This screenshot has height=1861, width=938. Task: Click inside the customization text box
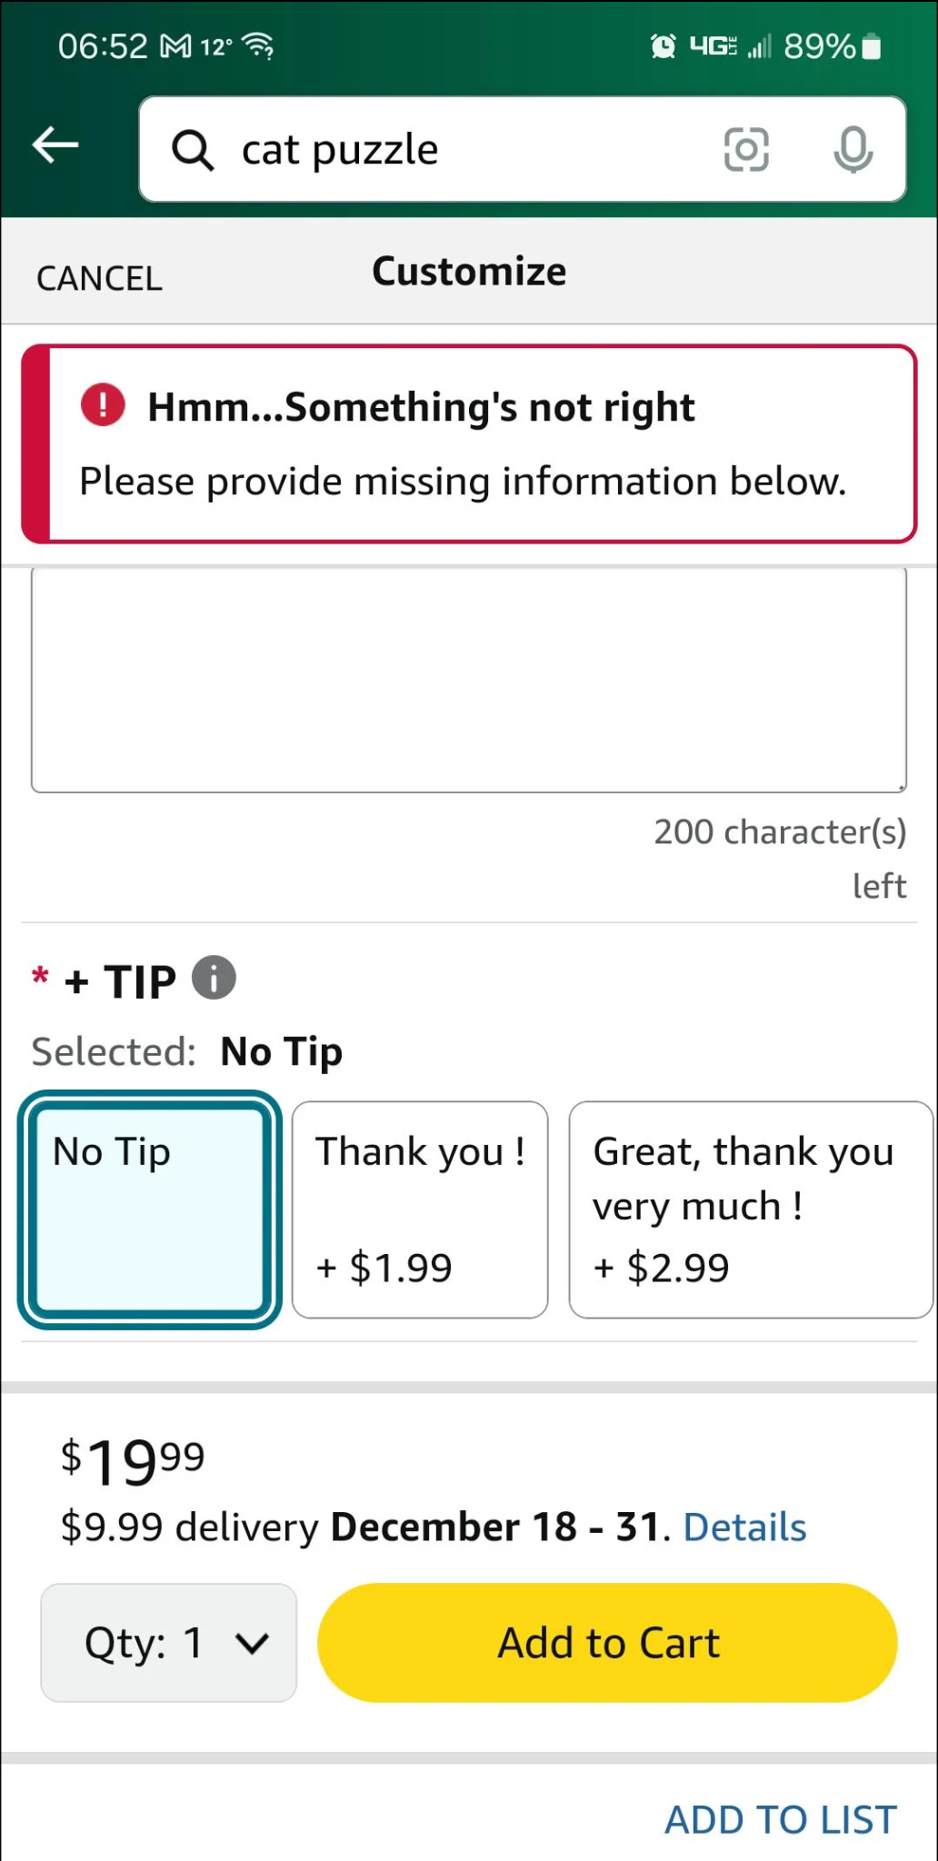pyautogui.click(x=468, y=679)
